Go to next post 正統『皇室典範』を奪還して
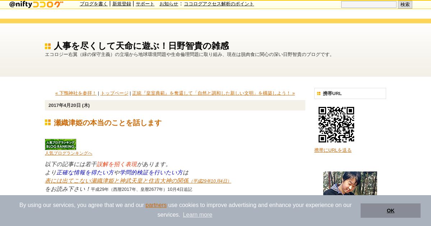431x226 pixels. tap(213, 93)
